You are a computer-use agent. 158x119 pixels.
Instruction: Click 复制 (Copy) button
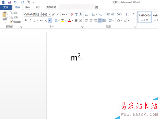[14, 17]
